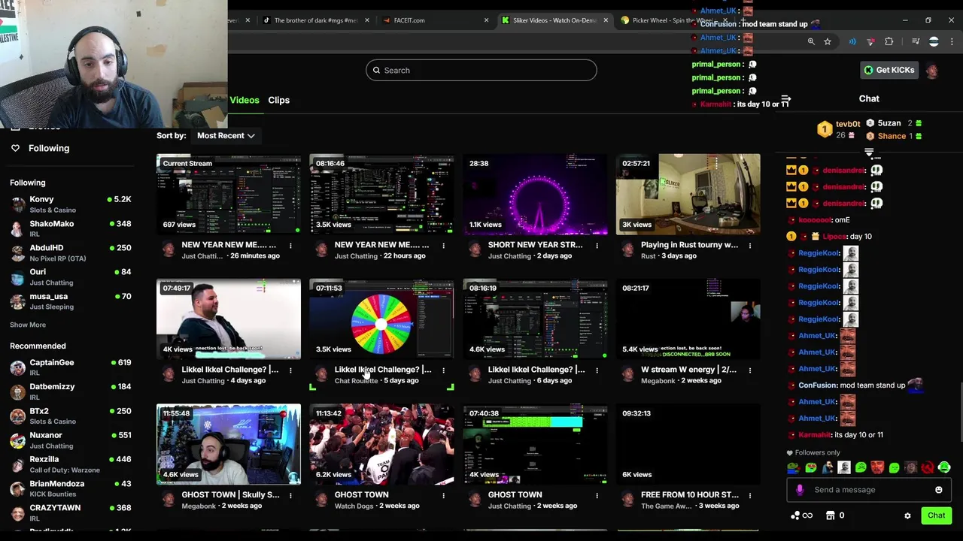
Task: Open options menu for SHORT NEW YEAR video
Action: (x=597, y=245)
